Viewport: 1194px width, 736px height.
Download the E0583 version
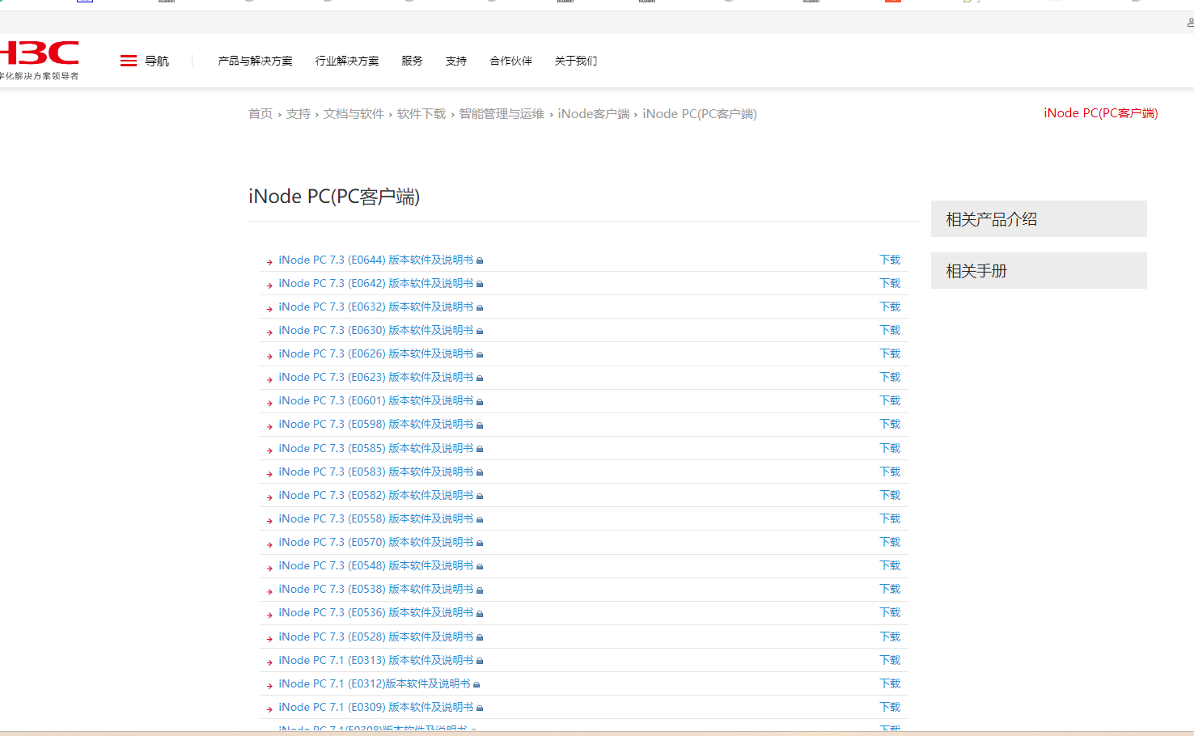890,472
